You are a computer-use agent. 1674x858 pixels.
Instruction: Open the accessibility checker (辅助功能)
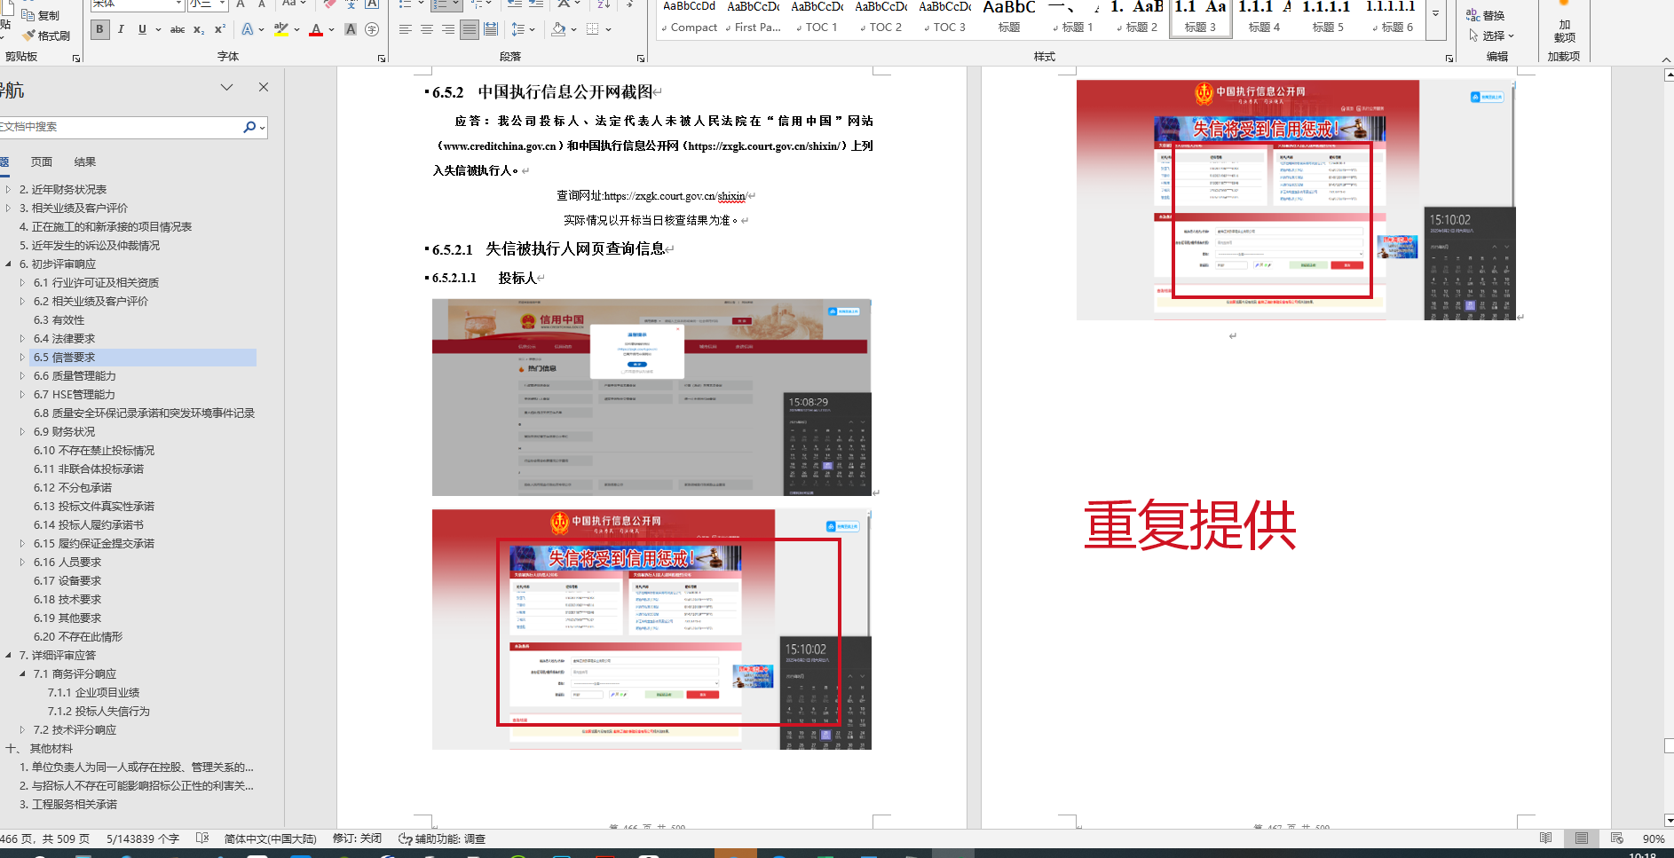442,838
